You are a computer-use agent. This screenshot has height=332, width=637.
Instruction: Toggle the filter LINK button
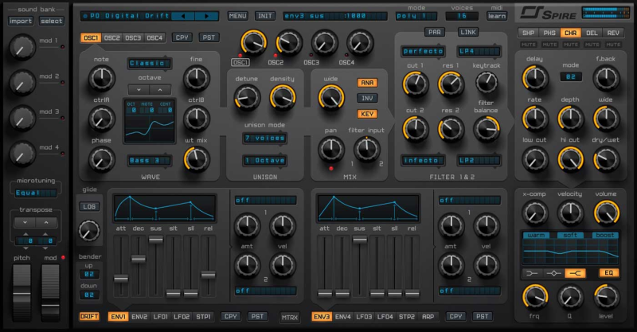467,32
